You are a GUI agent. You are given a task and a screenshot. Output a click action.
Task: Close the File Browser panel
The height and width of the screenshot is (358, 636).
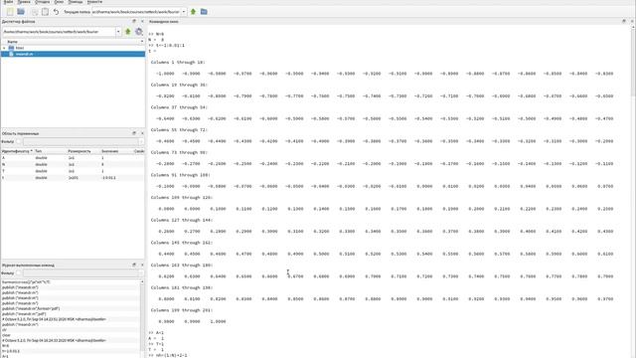[x=142, y=21]
